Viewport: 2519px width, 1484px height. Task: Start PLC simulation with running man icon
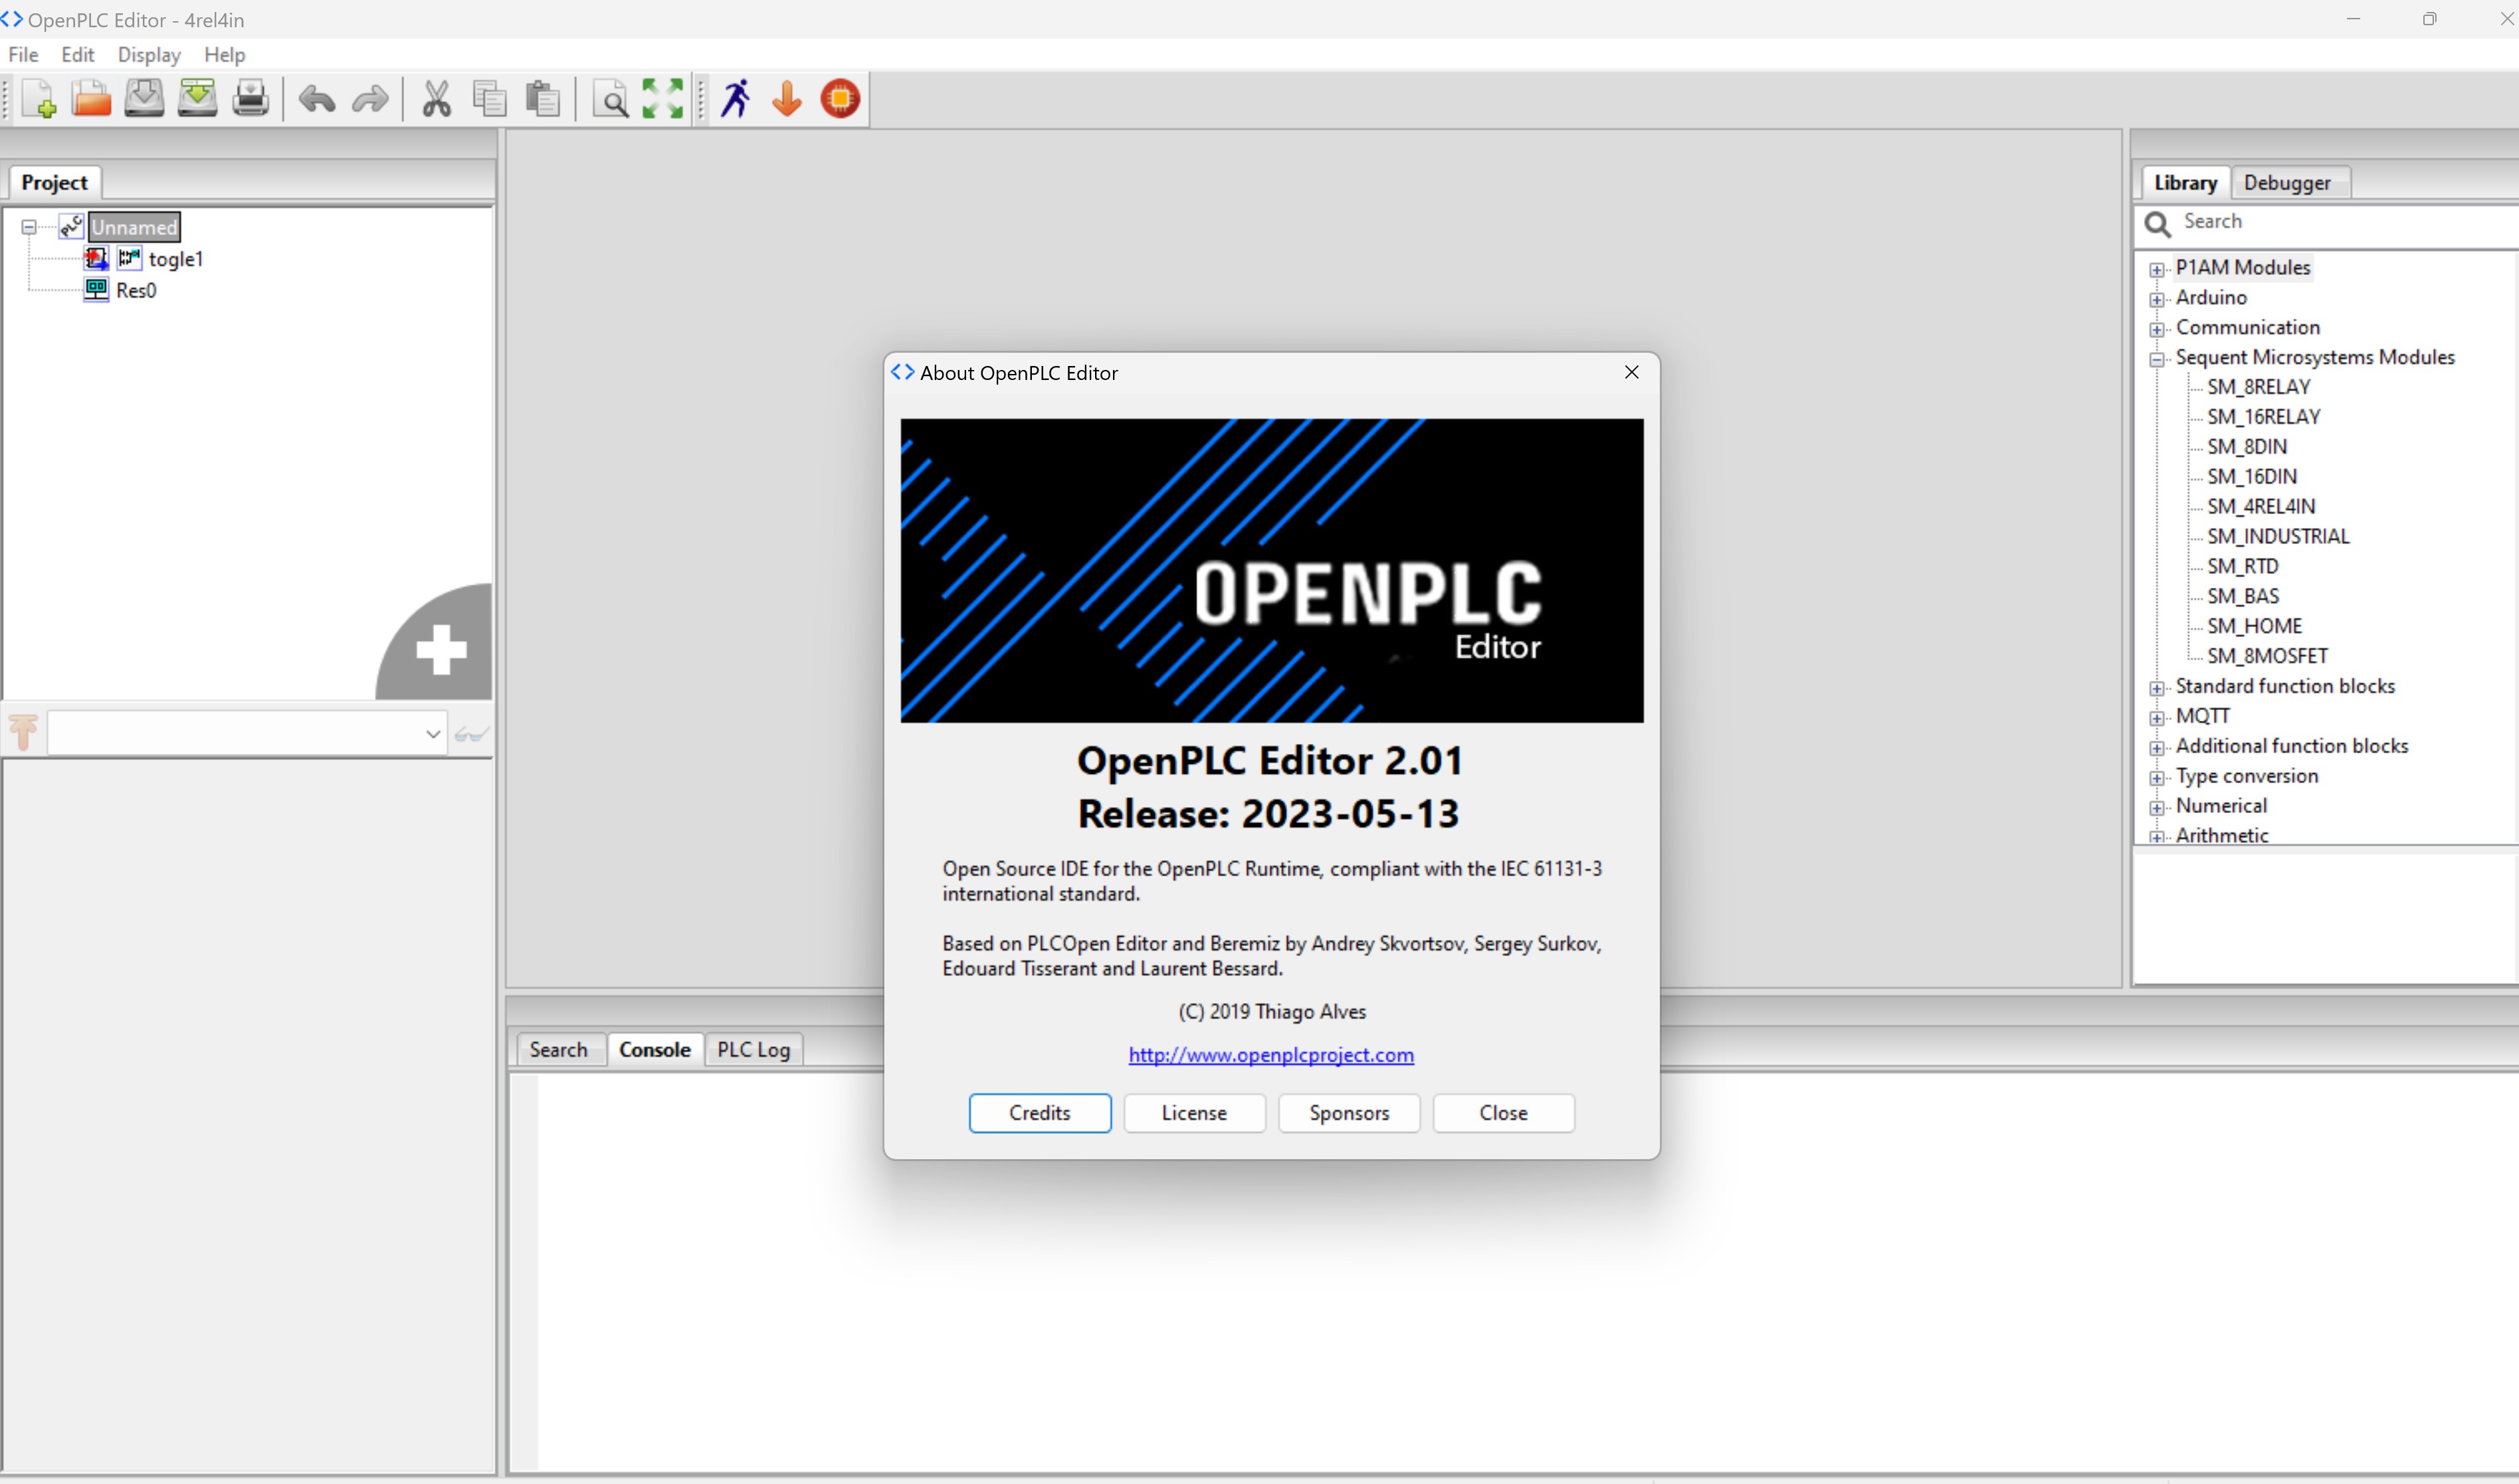[x=736, y=98]
